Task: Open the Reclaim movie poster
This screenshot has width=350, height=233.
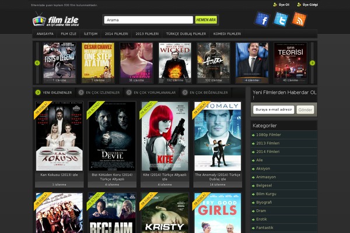Action: 112,213
